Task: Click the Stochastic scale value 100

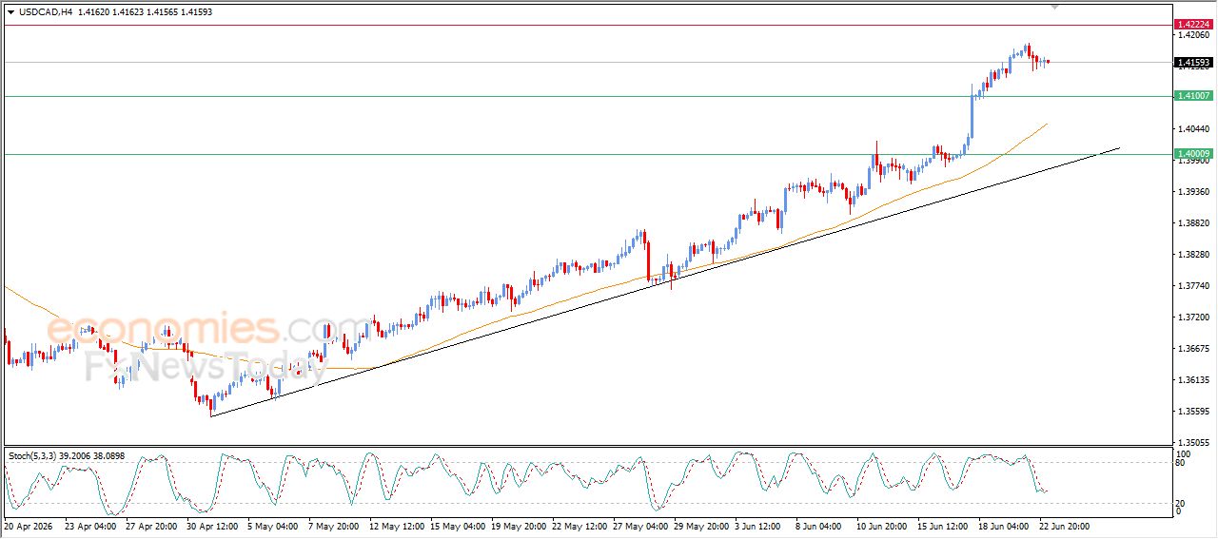Action: click(1183, 454)
